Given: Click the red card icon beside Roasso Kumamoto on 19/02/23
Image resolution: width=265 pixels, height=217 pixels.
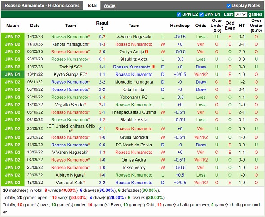Looking at the screenshot, I should pyautogui.click(x=153, y=67).
